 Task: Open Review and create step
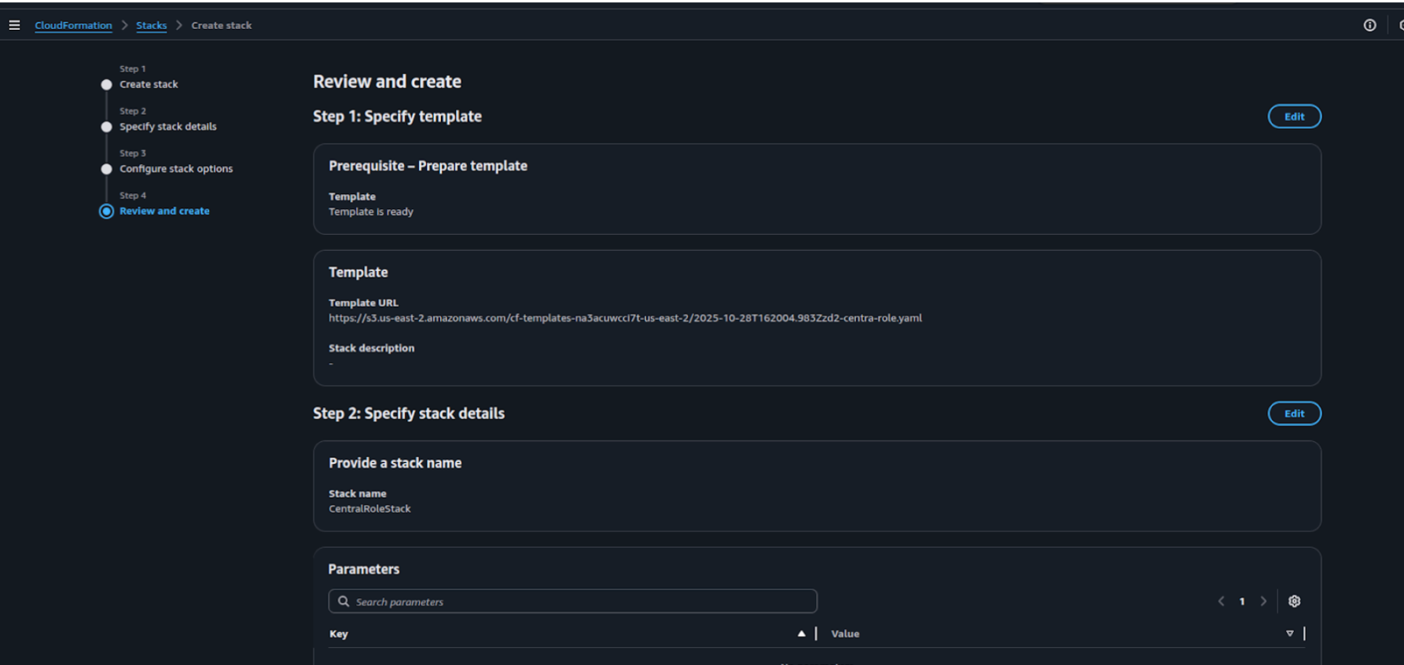(x=164, y=211)
